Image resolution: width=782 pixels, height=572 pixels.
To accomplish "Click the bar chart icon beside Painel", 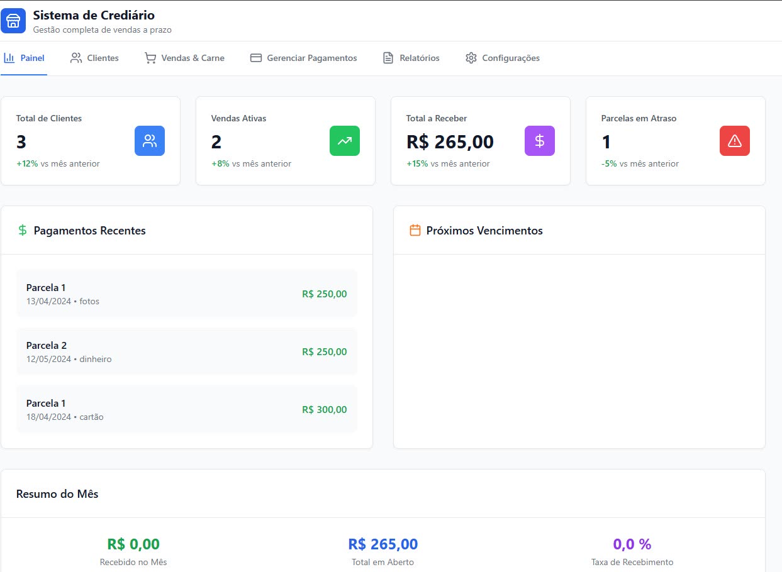I will 9,58.
